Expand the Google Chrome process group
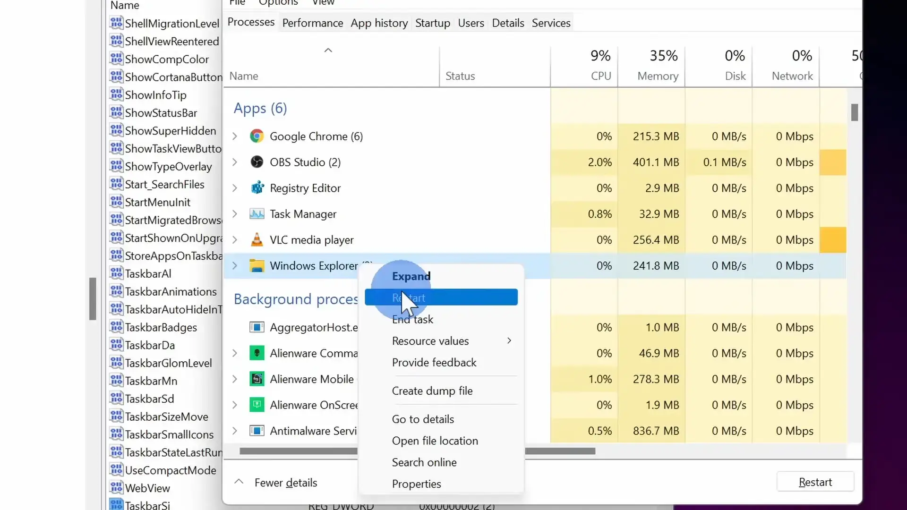 tap(235, 136)
